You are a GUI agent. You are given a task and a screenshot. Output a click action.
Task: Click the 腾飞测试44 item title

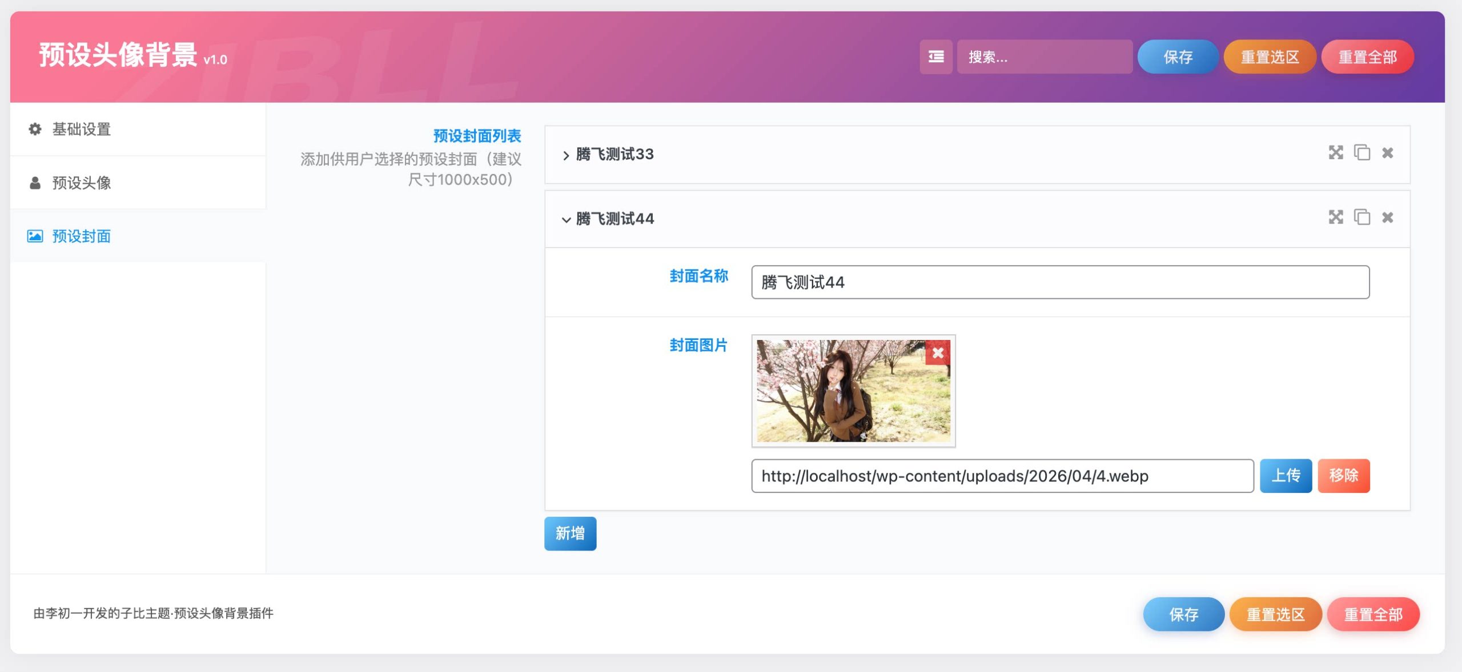click(614, 218)
